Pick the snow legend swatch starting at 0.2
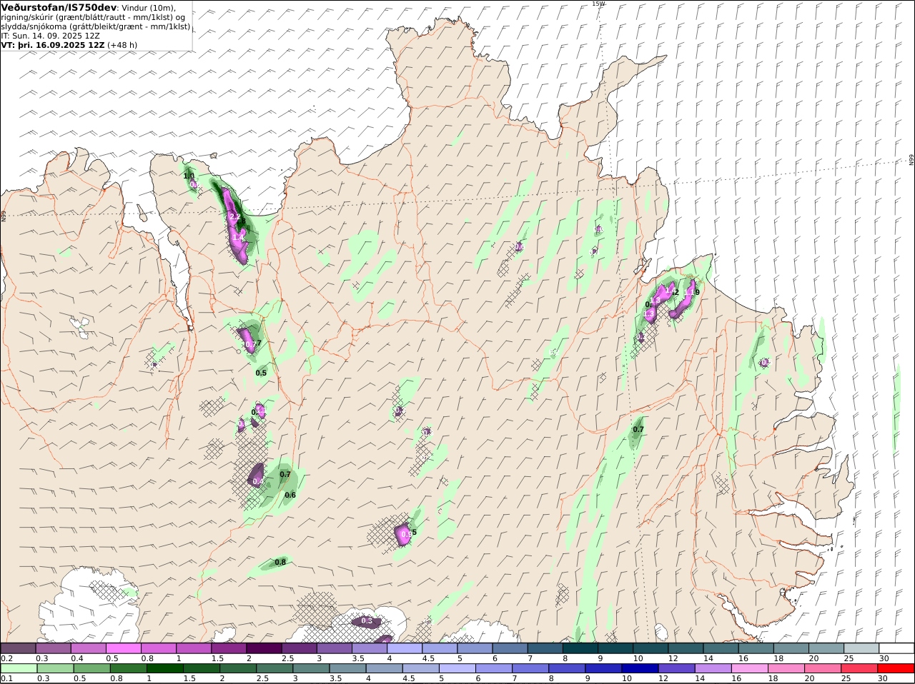The image size is (915, 684). click(19, 648)
